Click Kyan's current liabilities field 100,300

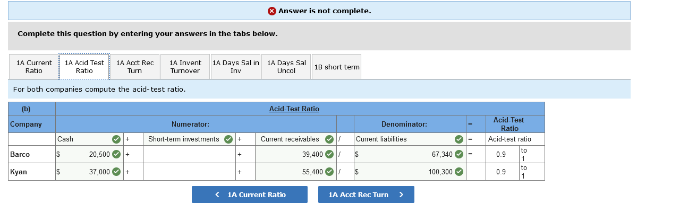[410, 172]
